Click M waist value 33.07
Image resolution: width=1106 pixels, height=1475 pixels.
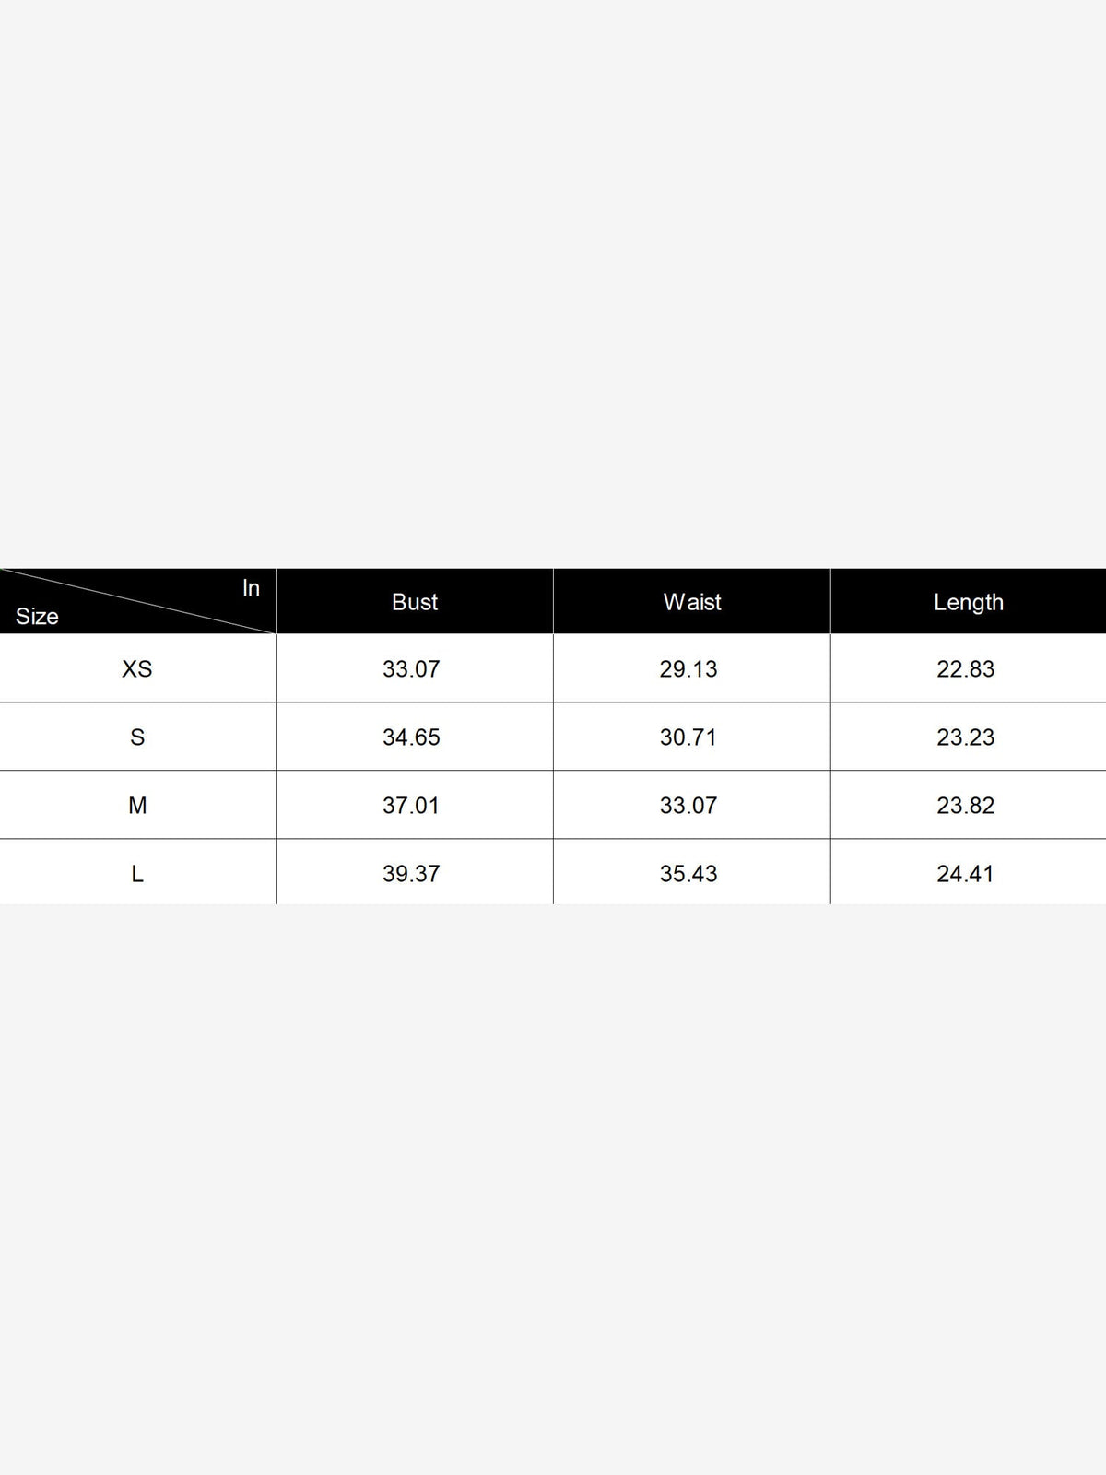pyautogui.click(x=688, y=806)
